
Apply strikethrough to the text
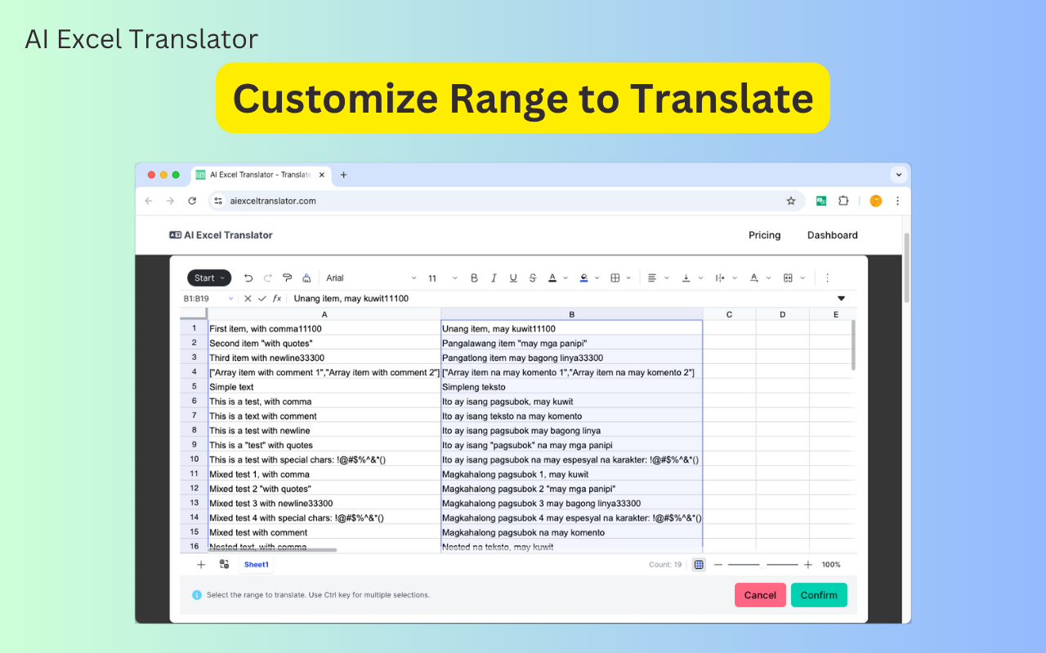point(532,278)
